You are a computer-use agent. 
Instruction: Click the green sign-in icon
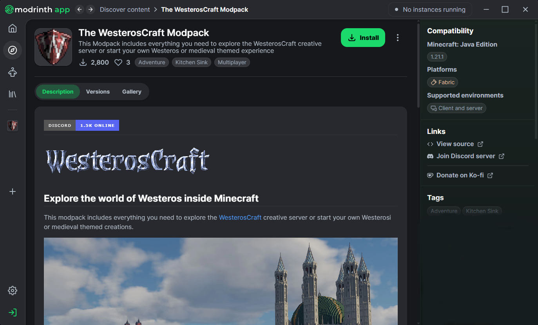(x=13, y=312)
